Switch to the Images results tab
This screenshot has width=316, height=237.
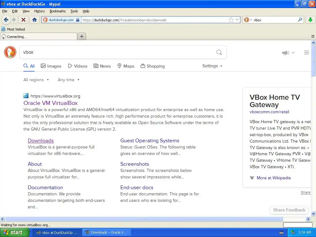click(51, 66)
